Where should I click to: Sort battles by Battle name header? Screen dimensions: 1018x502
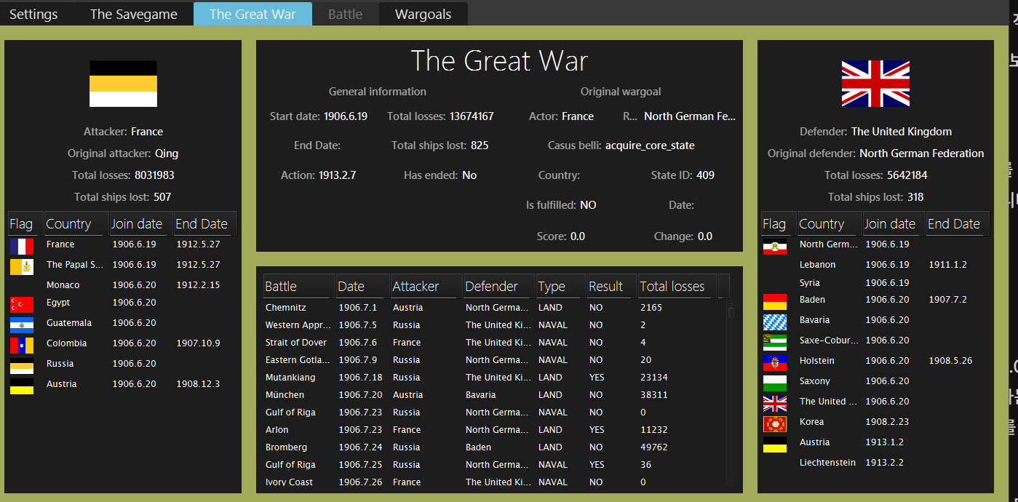click(x=299, y=287)
